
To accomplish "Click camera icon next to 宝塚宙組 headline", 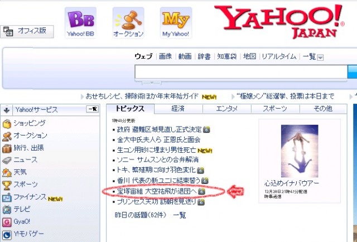I will point(201,191).
